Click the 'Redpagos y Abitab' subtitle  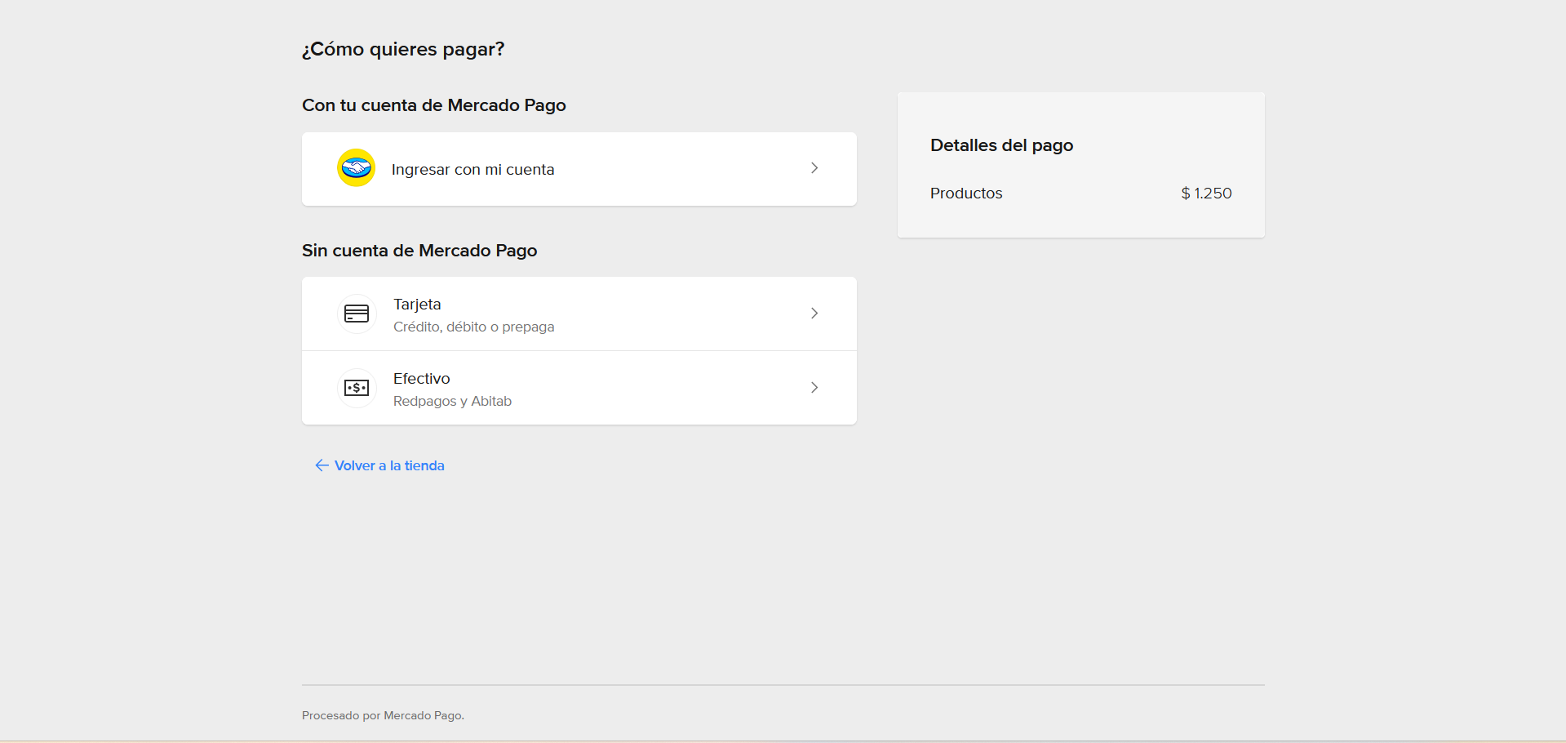coord(452,401)
